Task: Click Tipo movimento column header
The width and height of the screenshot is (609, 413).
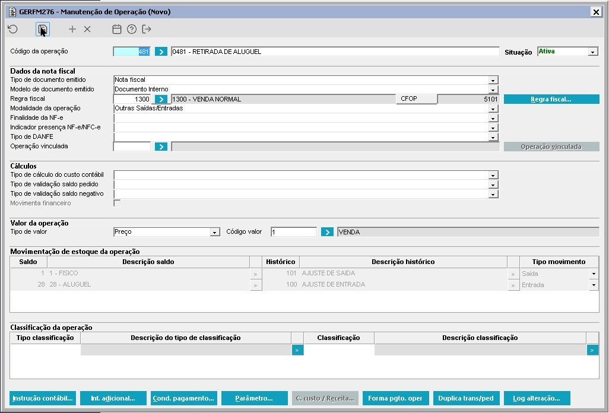Action: 559,262
